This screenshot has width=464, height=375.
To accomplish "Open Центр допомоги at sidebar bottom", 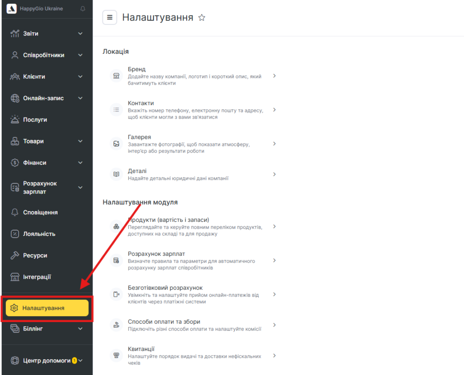I will pyautogui.click(x=47, y=361).
